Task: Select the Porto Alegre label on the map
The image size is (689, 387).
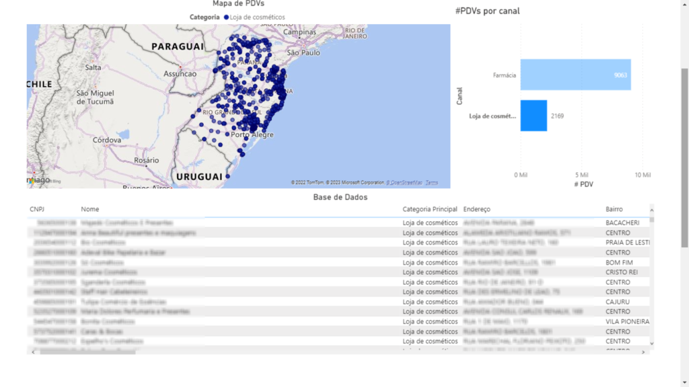Action: (252, 135)
